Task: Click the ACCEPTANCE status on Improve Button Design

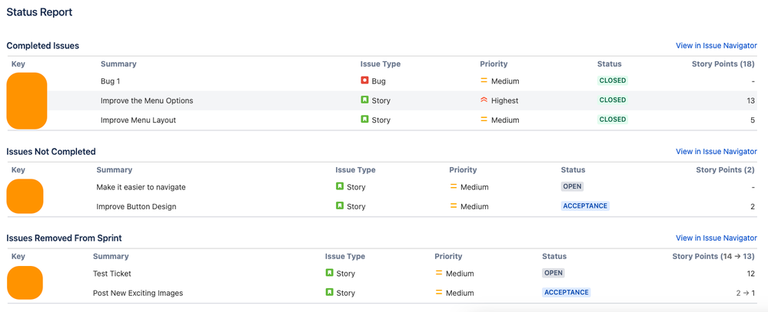Action: point(585,206)
